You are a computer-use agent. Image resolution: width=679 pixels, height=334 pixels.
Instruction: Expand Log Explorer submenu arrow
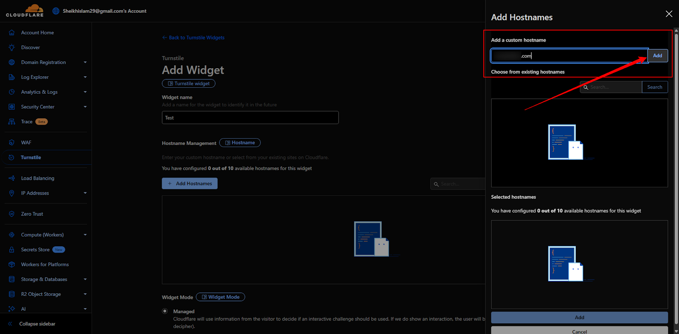coord(85,77)
